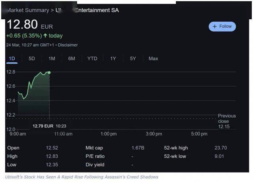The height and width of the screenshot is (182, 253).
Task: Click the Open value 12.52
Action: point(52,148)
